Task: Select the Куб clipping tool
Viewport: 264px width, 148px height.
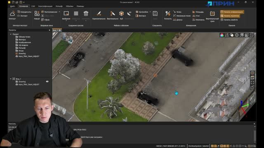Action: pyautogui.click(x=121, y=15)
